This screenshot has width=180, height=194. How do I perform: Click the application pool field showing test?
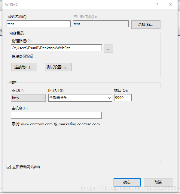101,24
